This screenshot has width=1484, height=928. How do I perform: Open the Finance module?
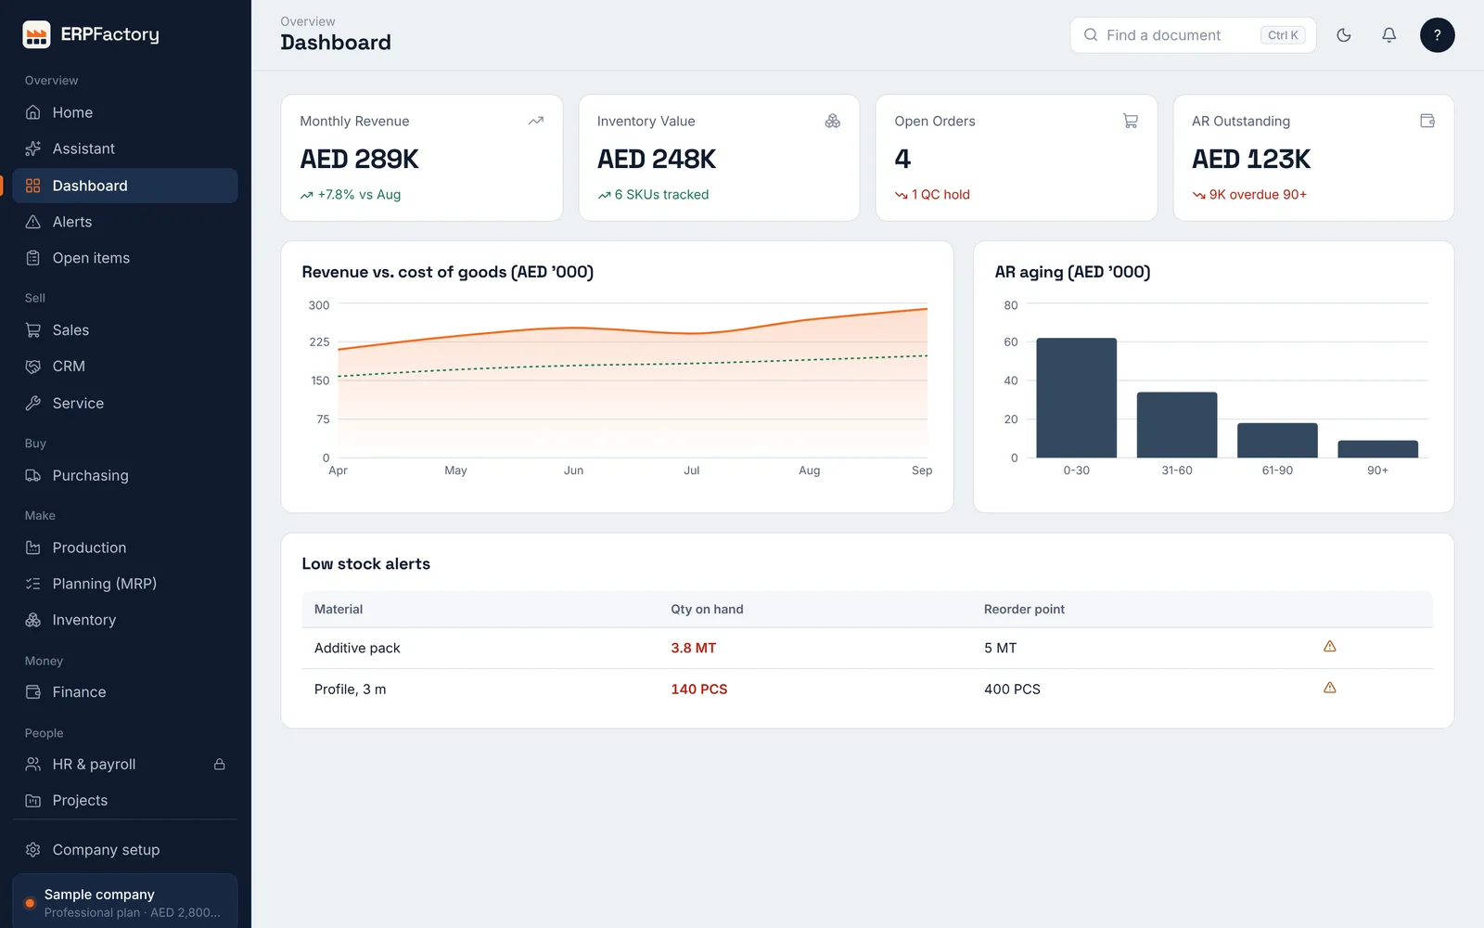[125, 692]
